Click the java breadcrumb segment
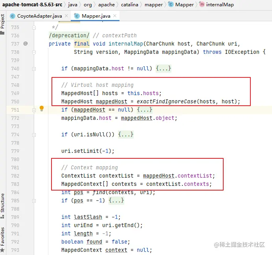Screen dimensions: 272x255 (72, 5)
